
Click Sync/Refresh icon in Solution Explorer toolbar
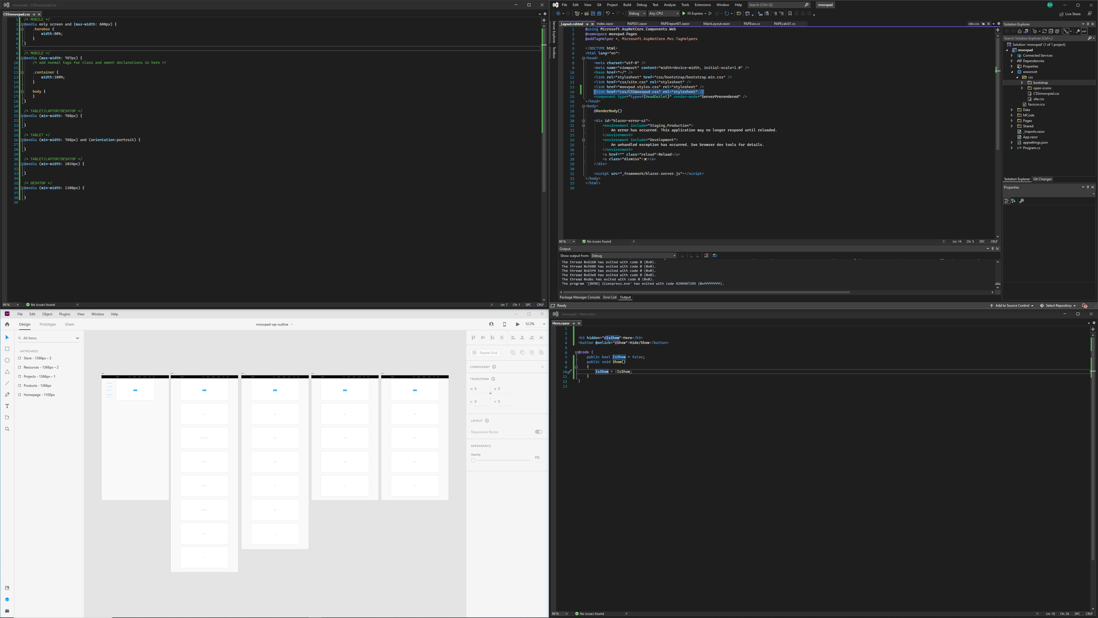tap(1044, 31)
